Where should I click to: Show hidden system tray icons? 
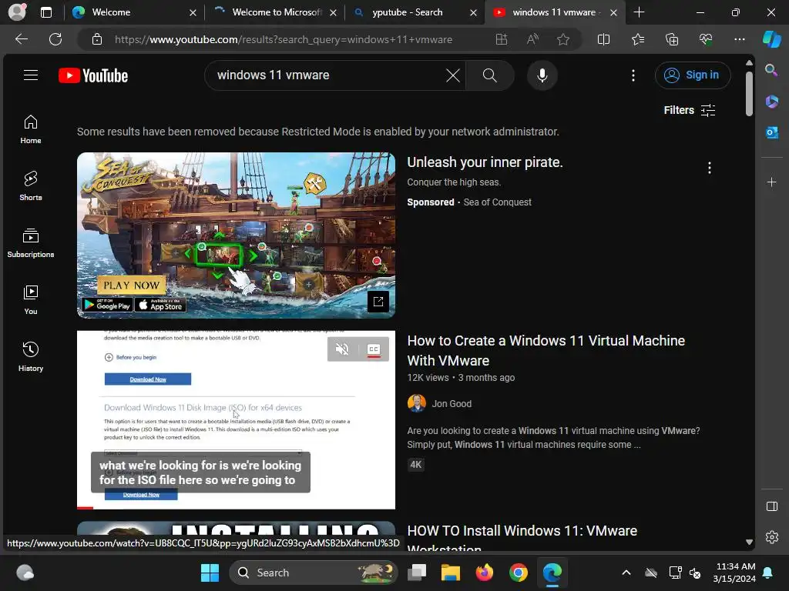[626, 573]
